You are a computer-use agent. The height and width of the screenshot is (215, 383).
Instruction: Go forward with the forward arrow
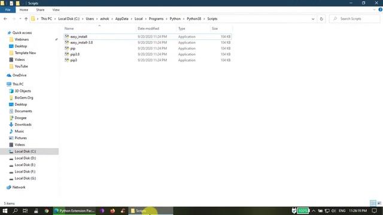[x=14, y=19]
